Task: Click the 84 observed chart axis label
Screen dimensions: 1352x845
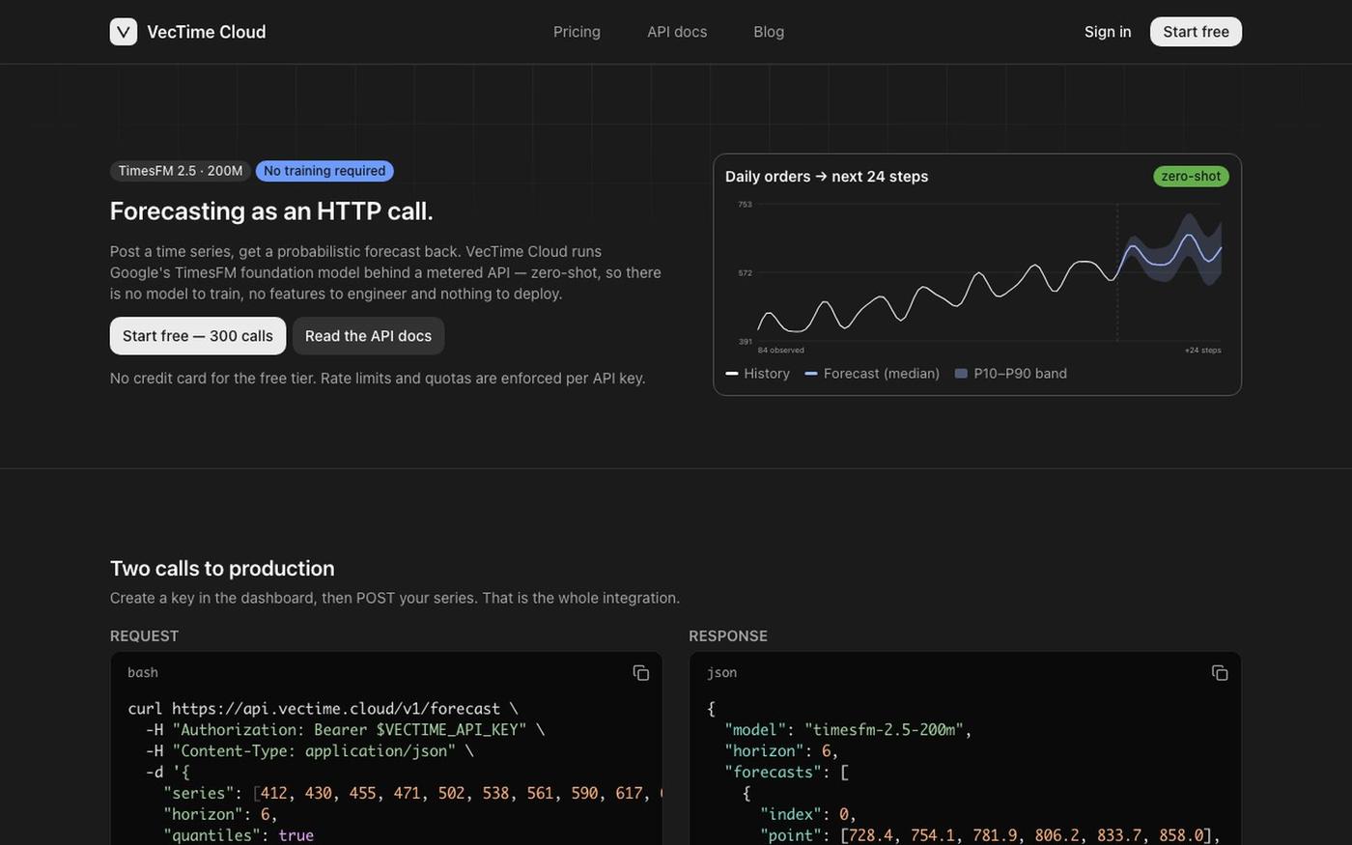Action: pyautogui.click(x=781, y=351)
